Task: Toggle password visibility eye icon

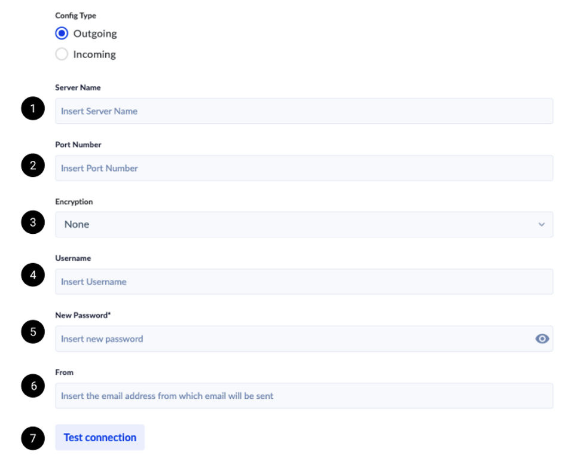Action: [x=542, y=339]
